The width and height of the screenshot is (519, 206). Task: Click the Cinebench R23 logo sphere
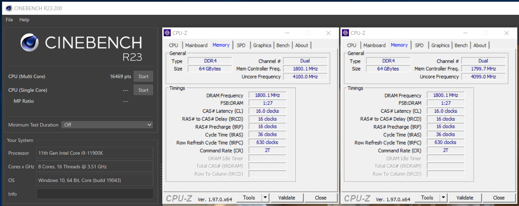pyautogui.click(x=29, y=43)
